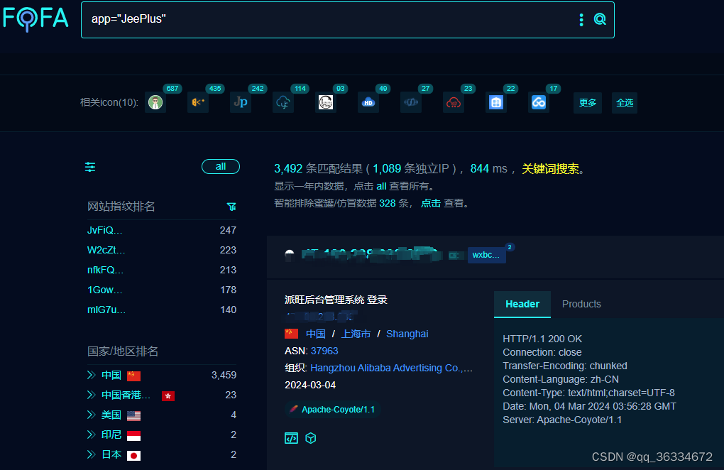Click the 更多 button for more icons
The width and height of the screenshot is (724, 470).
click(588, 102)
